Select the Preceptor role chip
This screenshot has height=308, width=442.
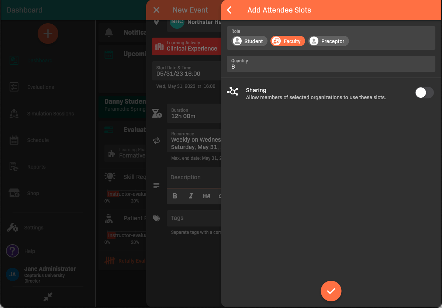tap(328, 41)
